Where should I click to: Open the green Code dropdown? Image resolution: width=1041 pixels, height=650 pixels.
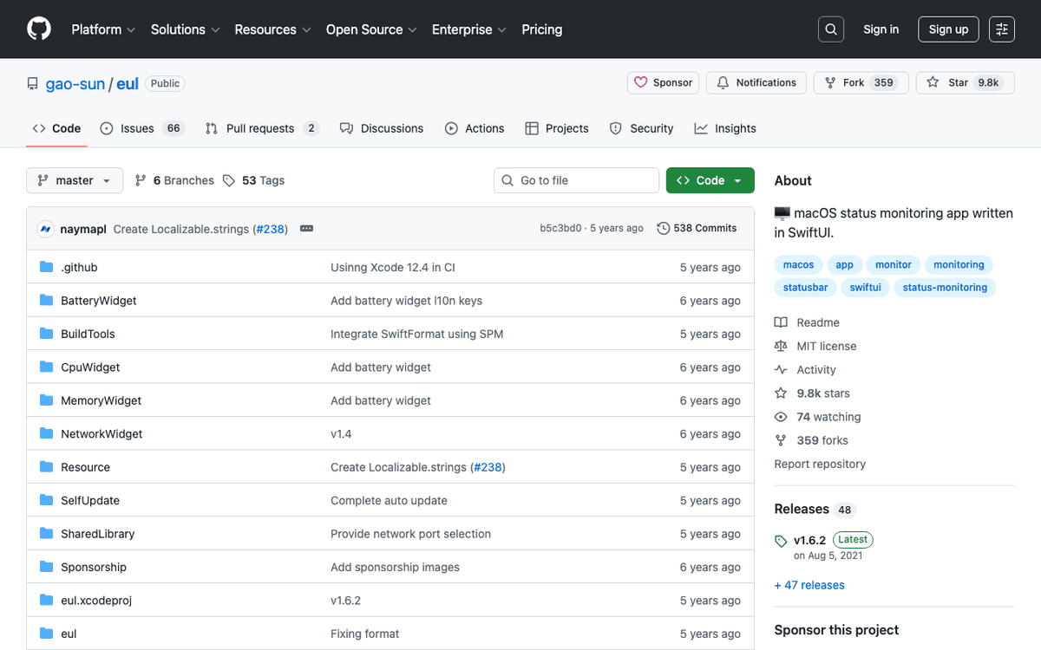pos(710,180)
